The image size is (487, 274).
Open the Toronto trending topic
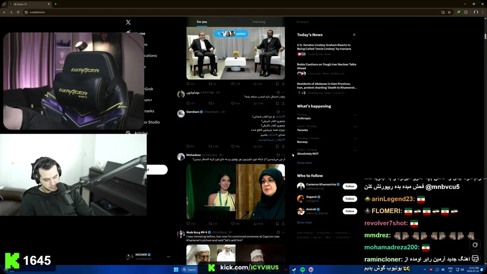302,130
